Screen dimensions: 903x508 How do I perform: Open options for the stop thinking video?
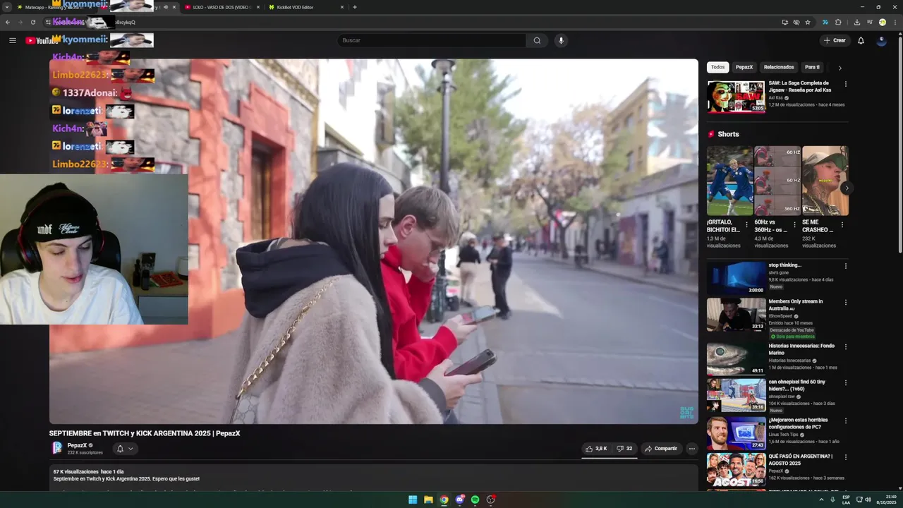[x=846, y=266]
